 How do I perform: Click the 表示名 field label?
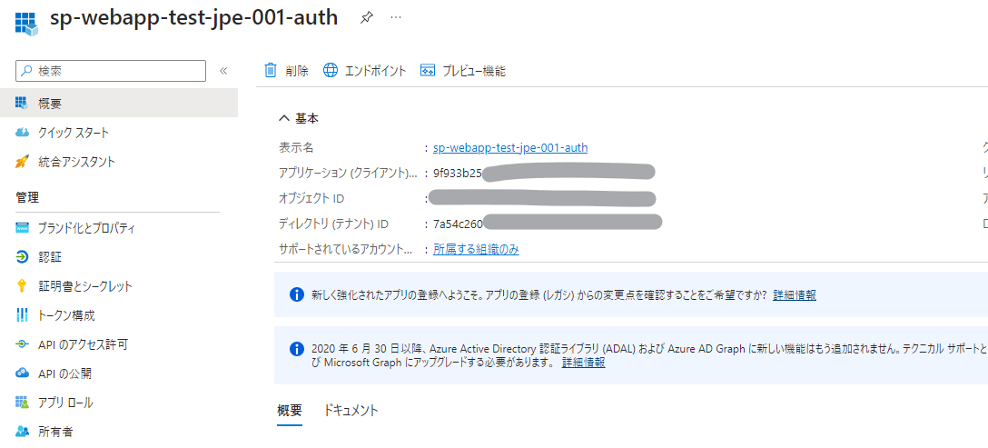tap(296, 147)
